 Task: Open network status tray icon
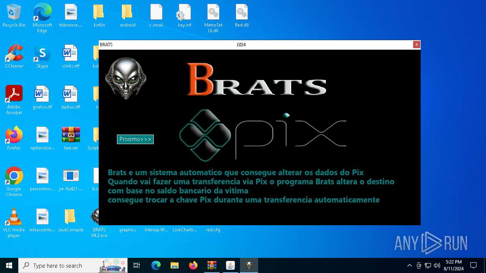pos(428,265)
